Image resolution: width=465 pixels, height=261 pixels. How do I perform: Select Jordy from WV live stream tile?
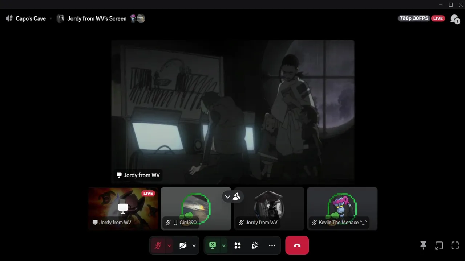123,209
